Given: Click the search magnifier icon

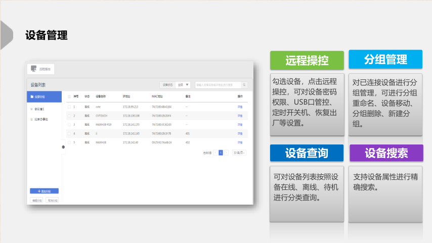Looking at the screenshot, I should [x=244, y=85].
